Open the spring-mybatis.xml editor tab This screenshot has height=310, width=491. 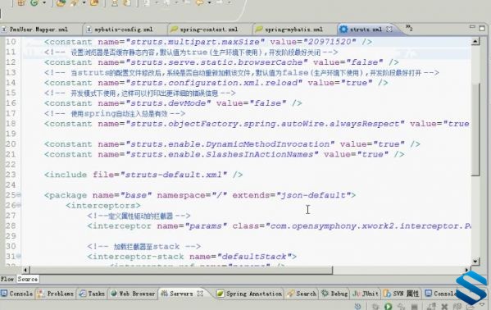pyautogui.click(x=293, y=30)
